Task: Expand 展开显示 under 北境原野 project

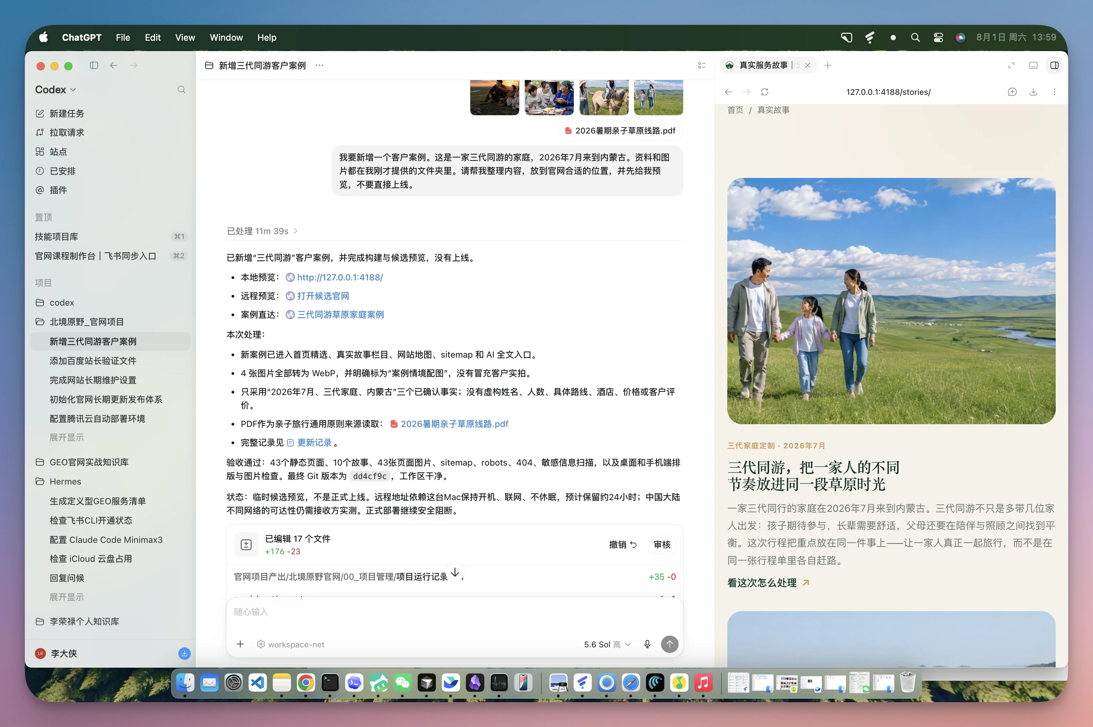Action: (x=67, y=437)
